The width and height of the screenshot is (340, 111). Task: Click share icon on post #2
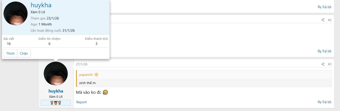pyautogui.click(x=323, y=20)
